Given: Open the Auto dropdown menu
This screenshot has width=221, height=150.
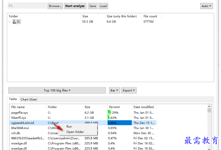Looking at the screenshot, I should click(x=206, y=6).
